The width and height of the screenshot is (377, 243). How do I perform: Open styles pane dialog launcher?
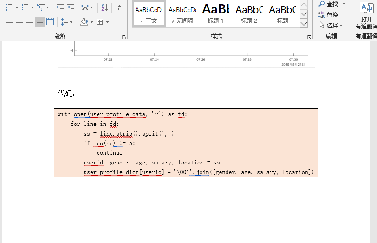[309, 37]
